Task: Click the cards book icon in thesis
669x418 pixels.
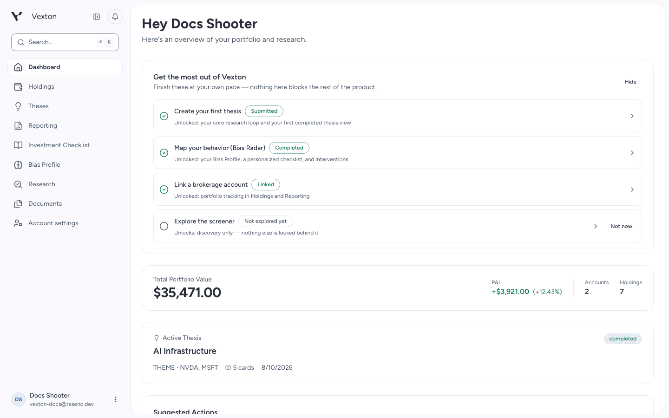Action: [228, 368]
